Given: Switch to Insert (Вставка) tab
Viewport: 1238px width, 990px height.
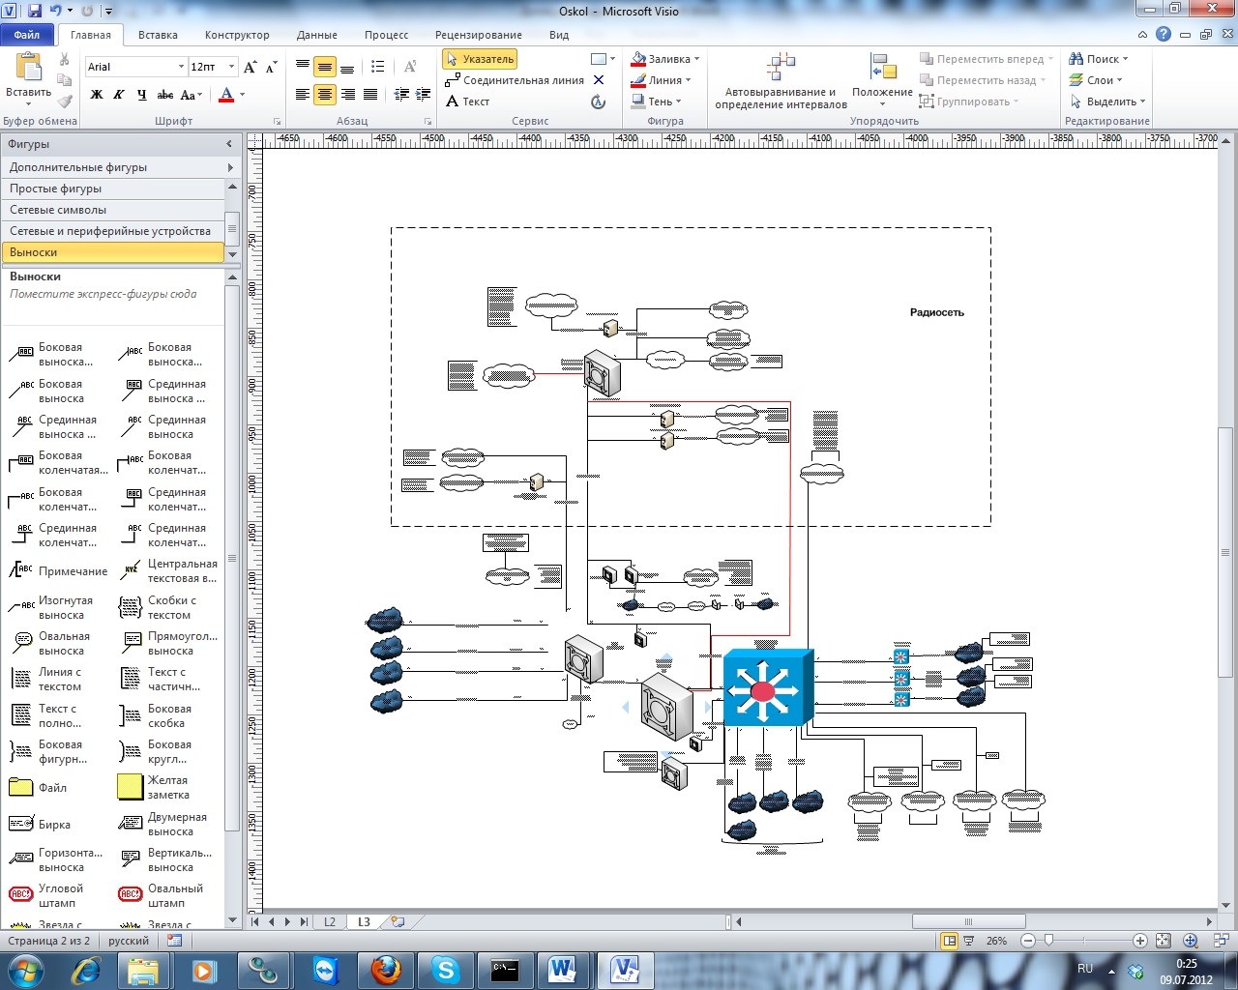Looking at the screenshot, I should pyautogui.click(x=158, y=35).
